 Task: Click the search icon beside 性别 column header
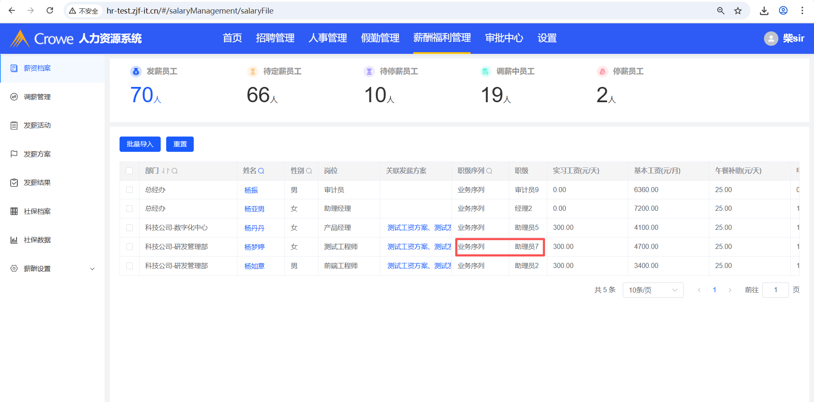[309, 171]
